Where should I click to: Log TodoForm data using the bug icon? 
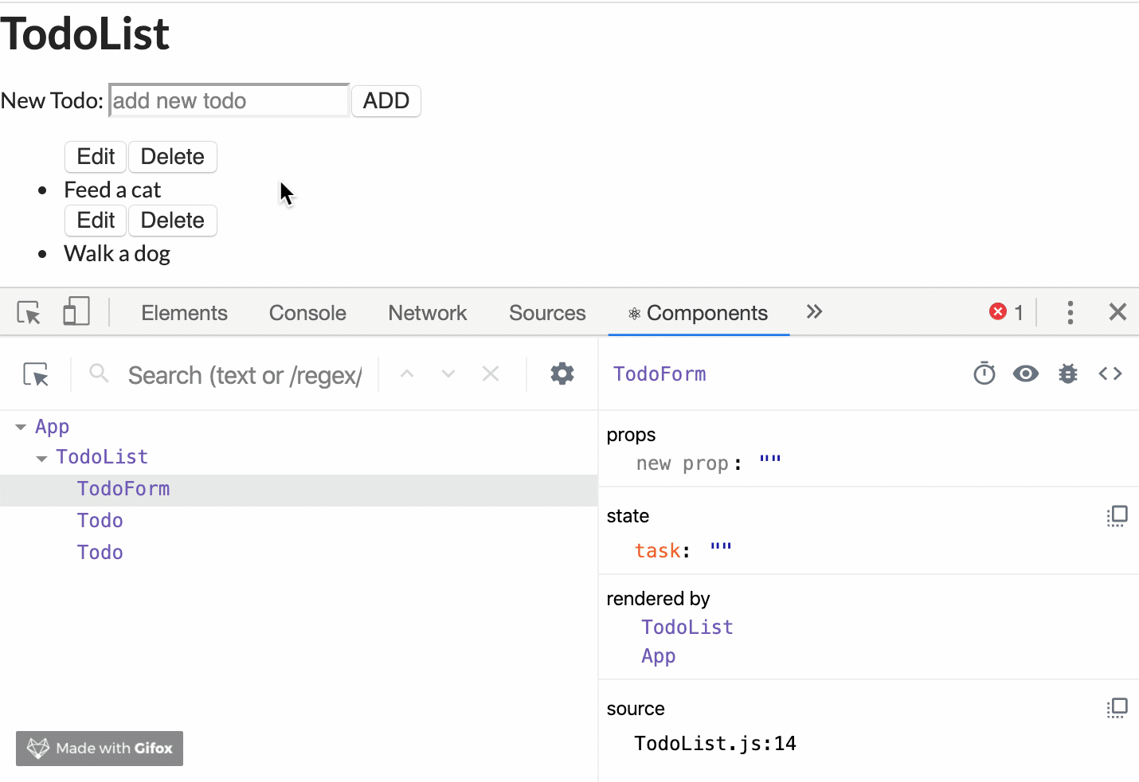click(x=1067, y=373)
